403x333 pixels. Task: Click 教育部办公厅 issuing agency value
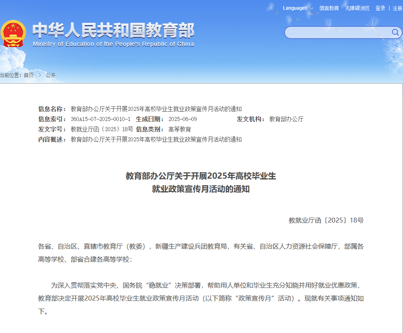coord(286,119)
